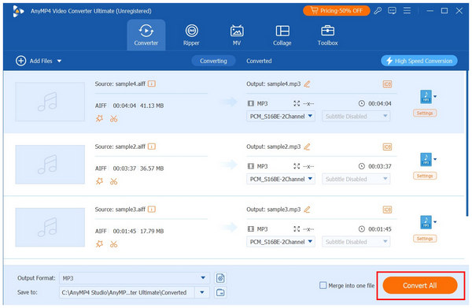Viewport: 472px width, 308px height.
Task: Open audio track dropdown for sample4.mp3
Action: click(x=281, y=117)
